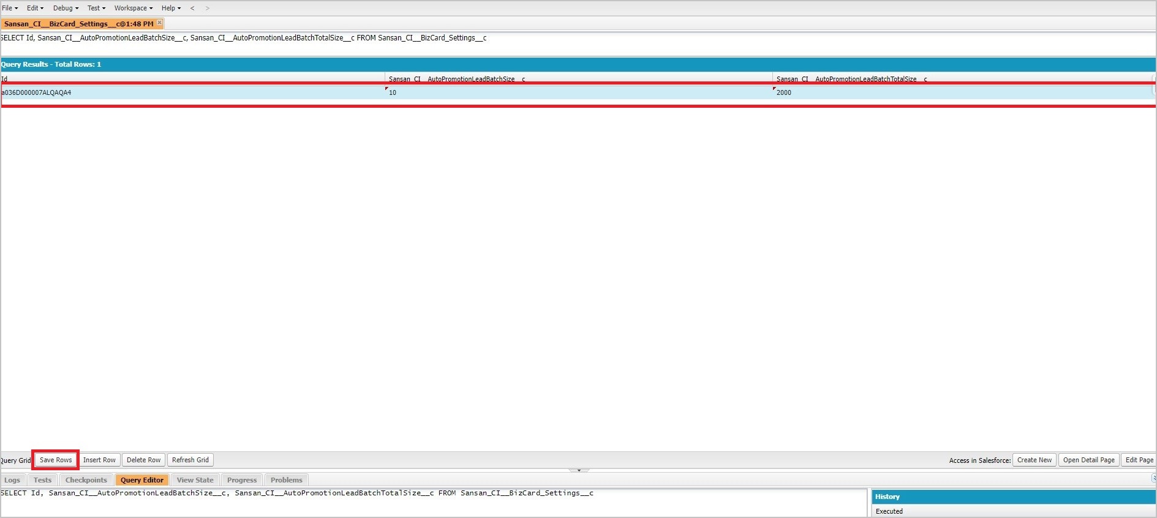Click the Refresh Grid button
This screenshot has height=518, width=1157.
tap(190, 460)
